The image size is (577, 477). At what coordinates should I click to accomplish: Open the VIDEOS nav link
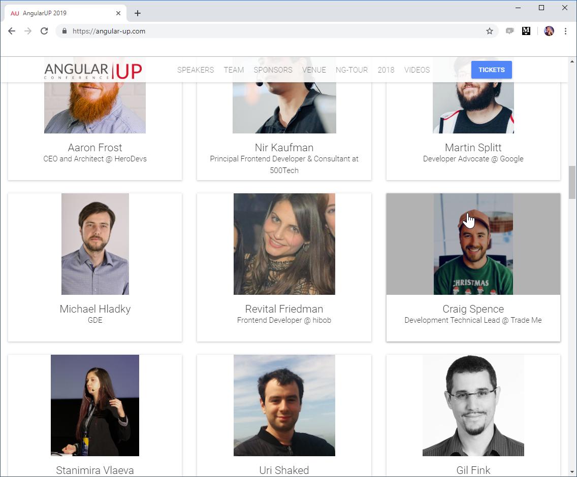[x=417, y=70]
